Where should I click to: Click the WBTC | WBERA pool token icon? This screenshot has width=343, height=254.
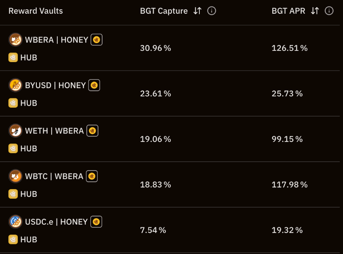[x=15, y=176]
